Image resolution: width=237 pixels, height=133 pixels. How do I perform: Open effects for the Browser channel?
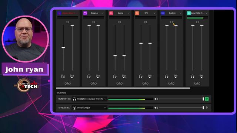tap(94, 83)
